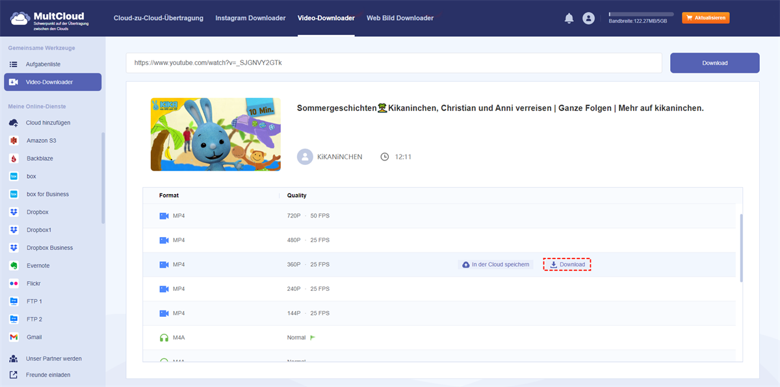Switch to Cloud-zu-Cloud-Übertragung tab

pyautogui.click(x=158, y=18)
